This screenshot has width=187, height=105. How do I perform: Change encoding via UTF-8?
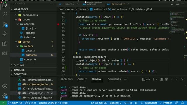[x=128, y=103]
